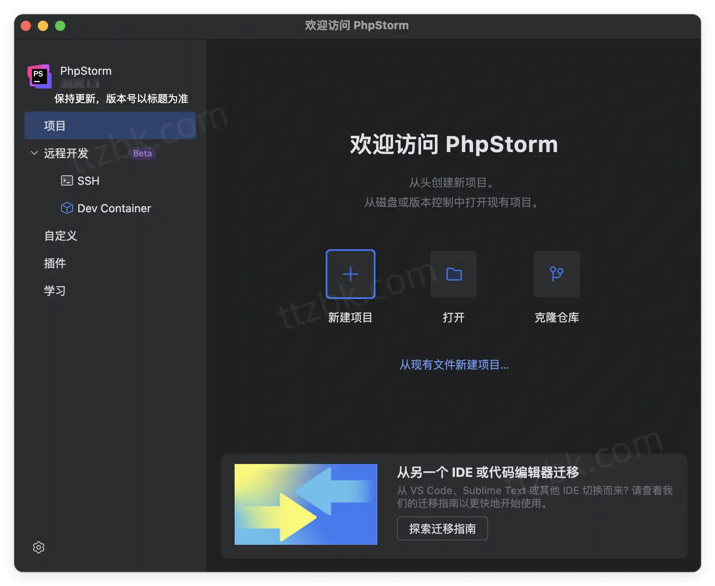715x586 pixels.
Task: Click the 从现有文件新建项目 link
Action: click(x=454, y=365)
